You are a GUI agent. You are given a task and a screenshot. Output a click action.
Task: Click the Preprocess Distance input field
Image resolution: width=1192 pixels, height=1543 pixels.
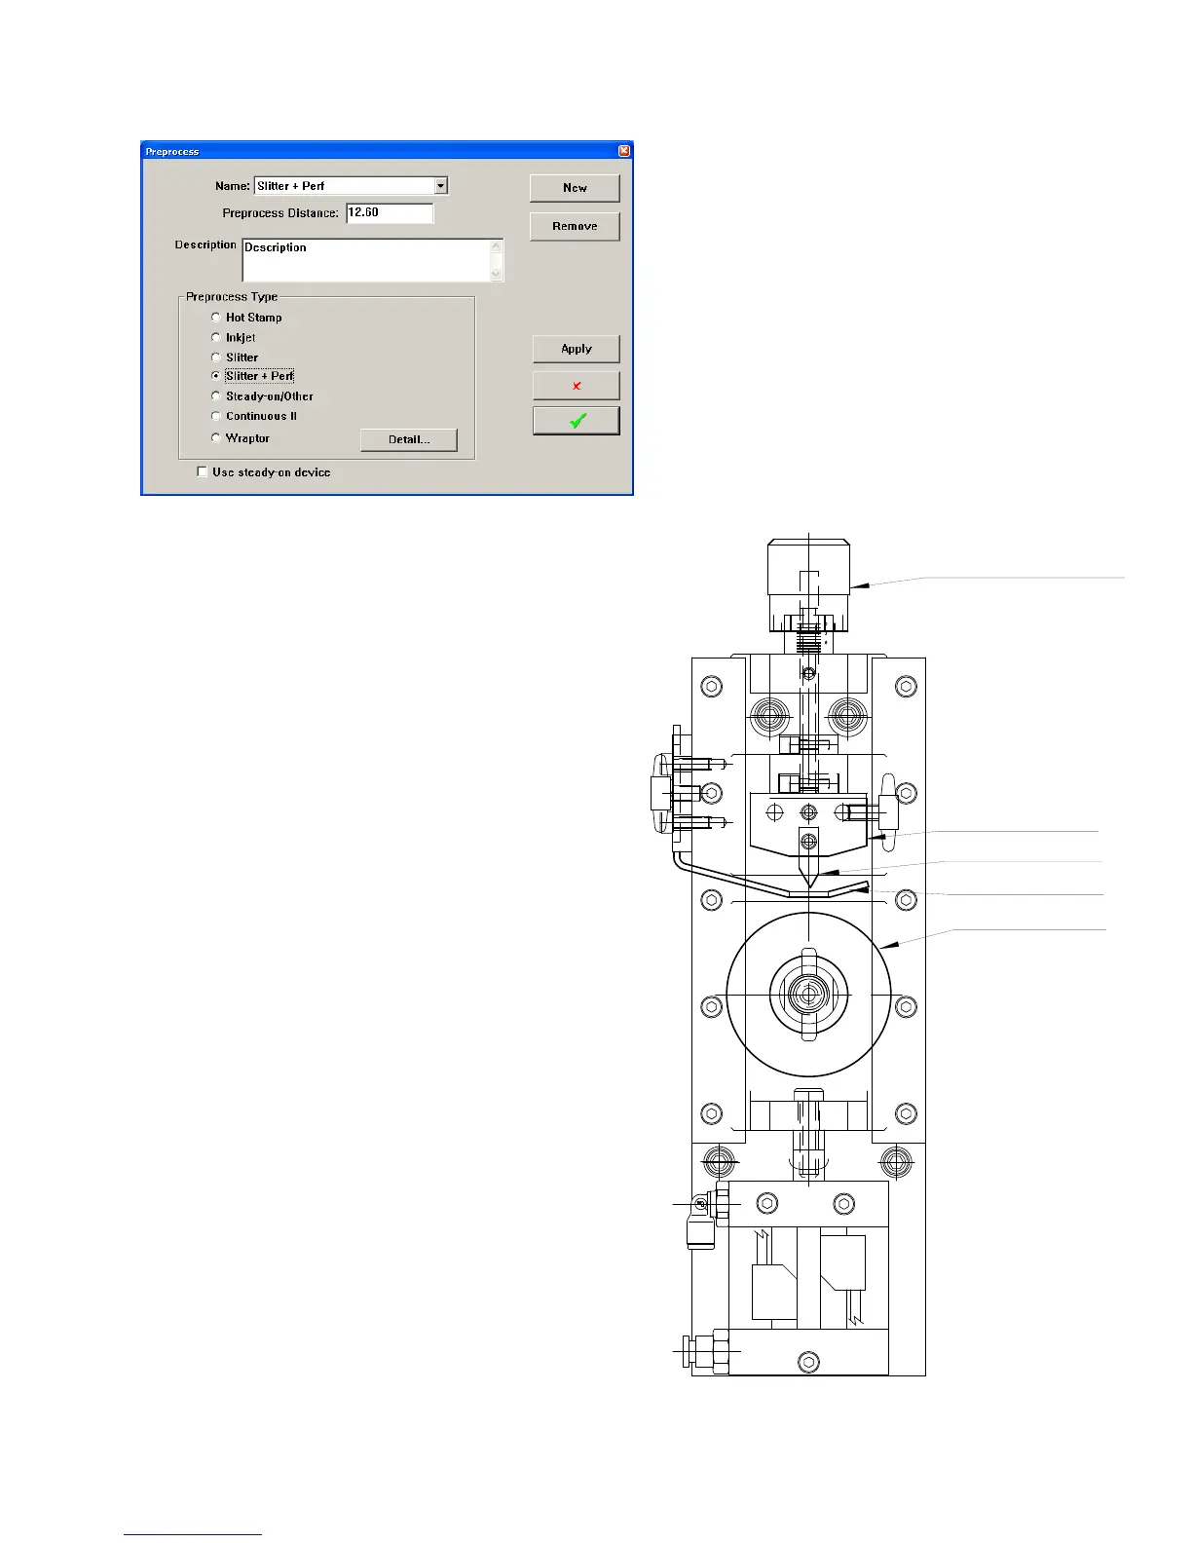coord(390,213)
